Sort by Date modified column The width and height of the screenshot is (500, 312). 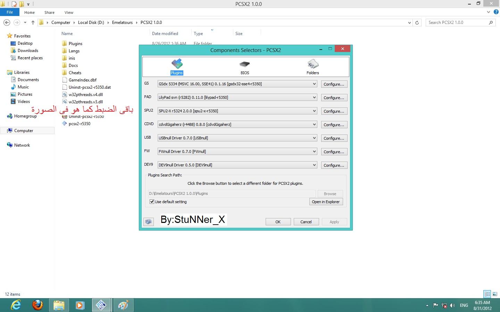point(165,34)
